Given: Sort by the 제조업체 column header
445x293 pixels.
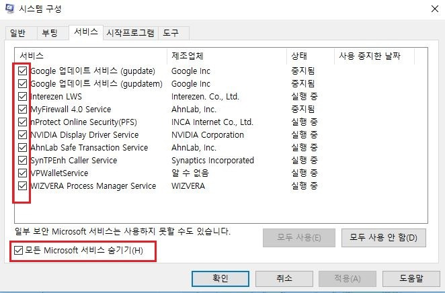Looking at the screenshot, I should [227, 56].
